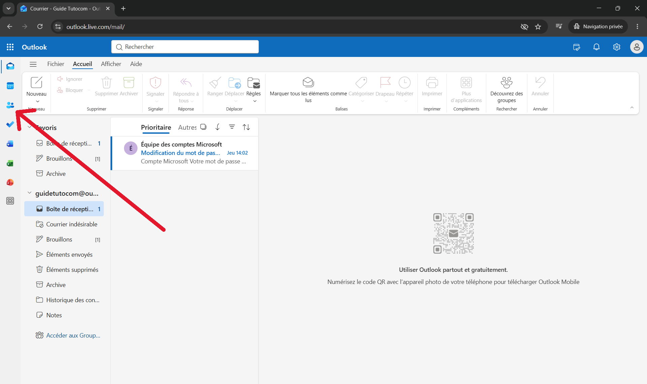Screen dimensions: 647x384
Task: Click Découvrez des groupes icon
Action: tap(506, 82)
